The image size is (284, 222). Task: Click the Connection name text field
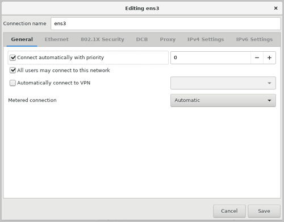pyautogui.click(x=166, y=23)
